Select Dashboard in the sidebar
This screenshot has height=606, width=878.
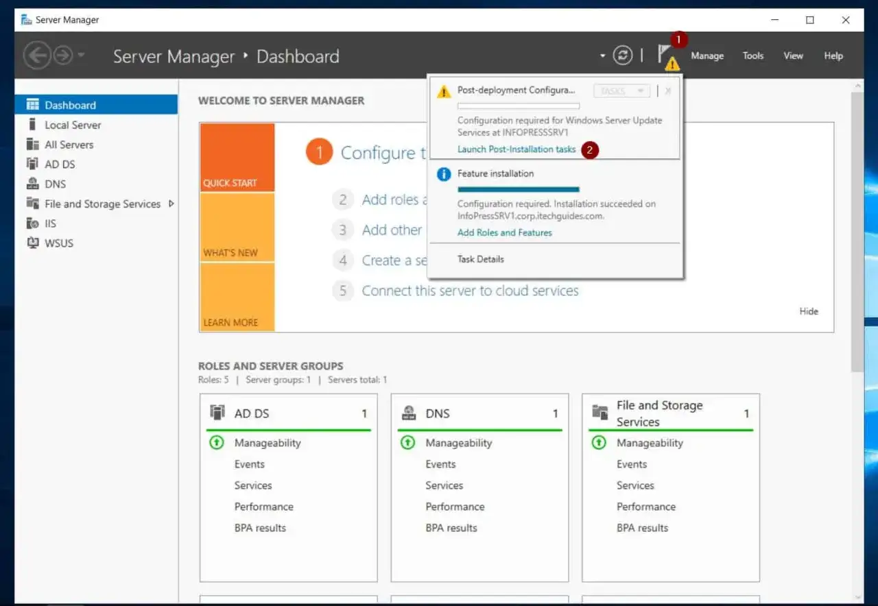[x=96, y=105]
